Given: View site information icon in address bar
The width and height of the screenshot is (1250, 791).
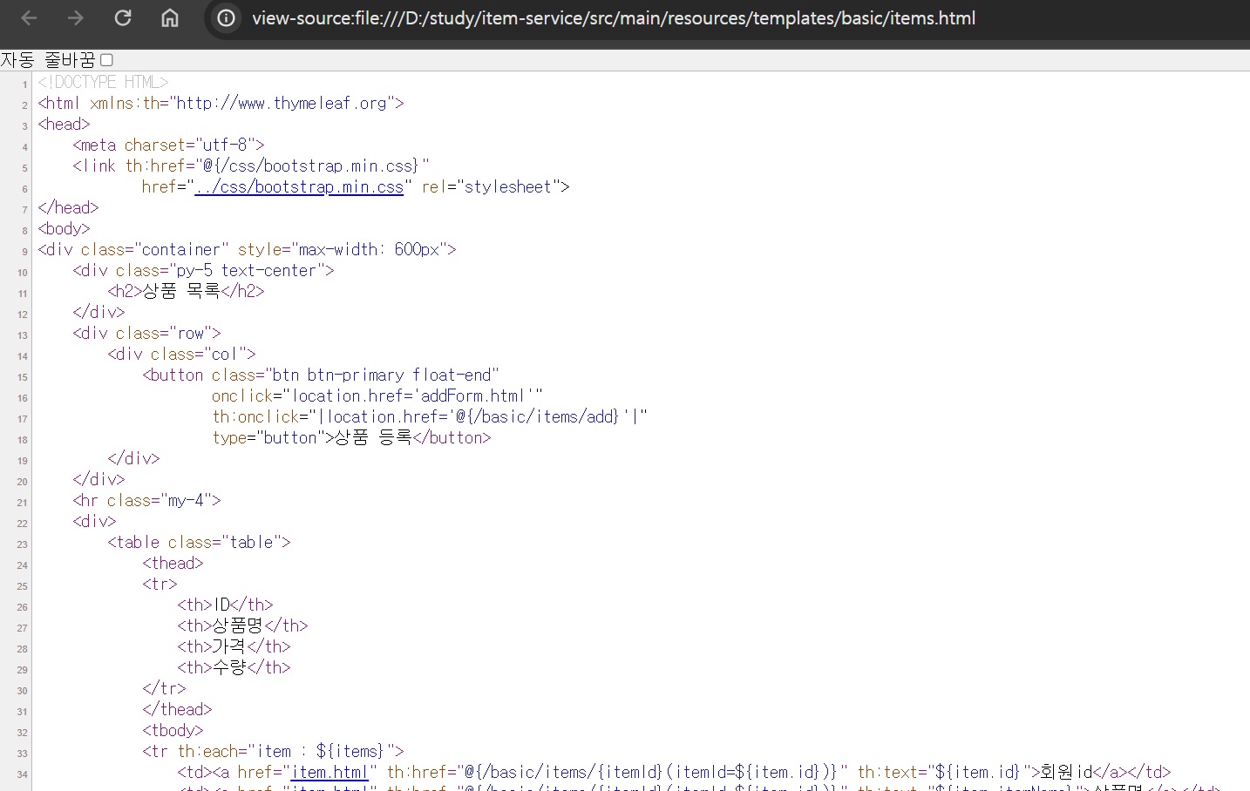Looking at the screenshot, I should click(x=226, y=18).
